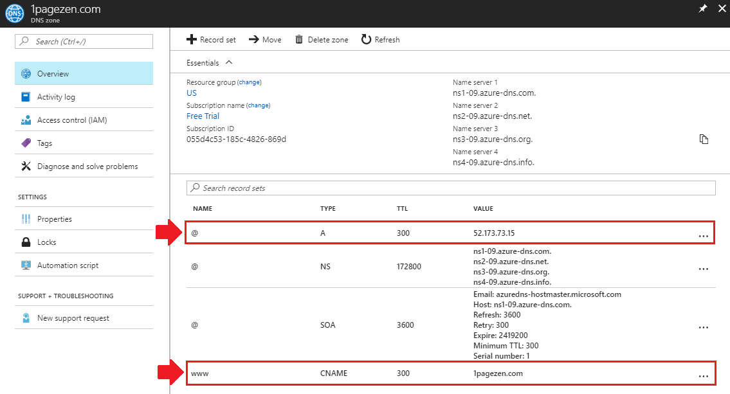Image resolution: width=730 pixels, height=394 pixels.
Task: Sort by the NAME column header
Action: pyautogui.click(x=203, y=208)
